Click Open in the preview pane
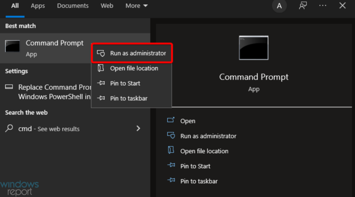The image size is (355, 197). (188, 121)
